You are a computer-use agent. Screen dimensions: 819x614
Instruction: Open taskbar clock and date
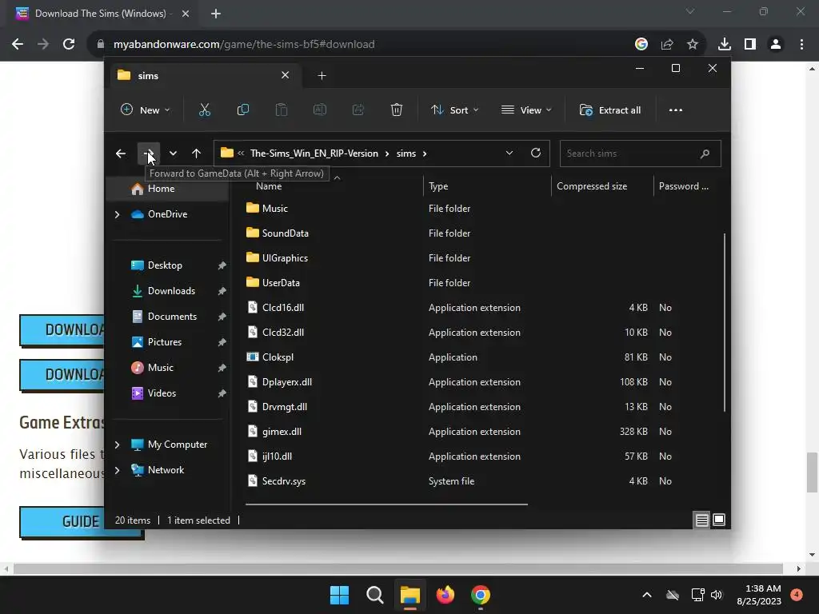tap(759, 595)
